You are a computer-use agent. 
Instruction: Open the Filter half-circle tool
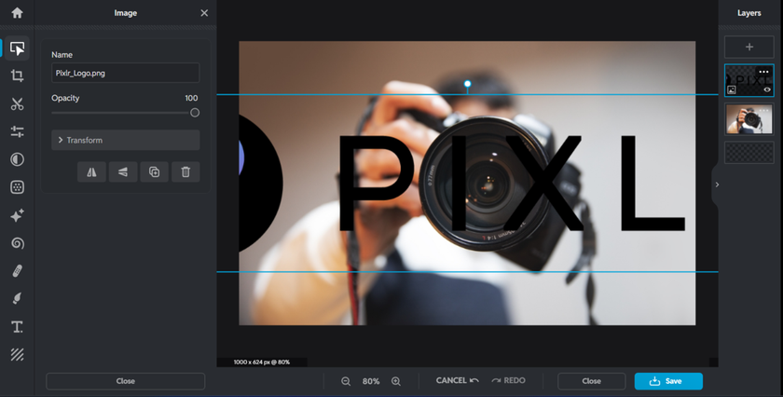point(17,159)
